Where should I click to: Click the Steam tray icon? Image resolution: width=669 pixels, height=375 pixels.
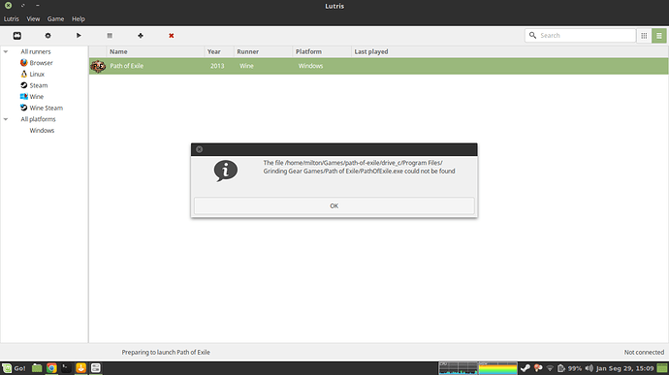click(526, 368)
